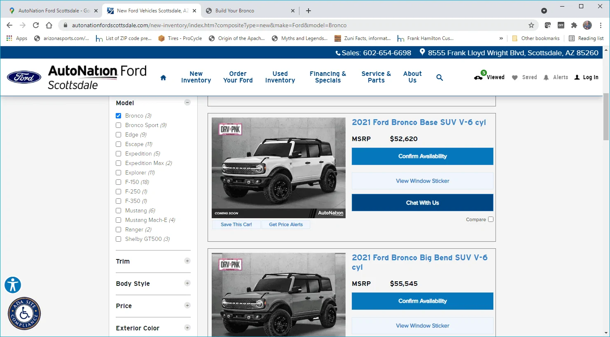
Task: Click the ADA Site Compliance badge
Action: [x=24, y=313]
